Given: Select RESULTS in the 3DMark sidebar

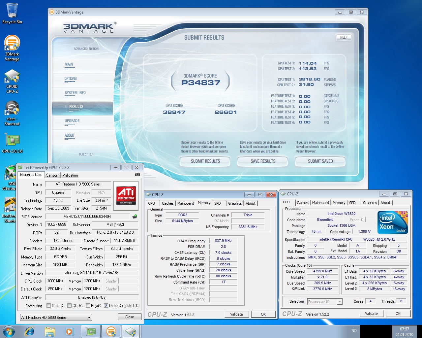Looking at the screenshot, I should [x=82, y=109].
